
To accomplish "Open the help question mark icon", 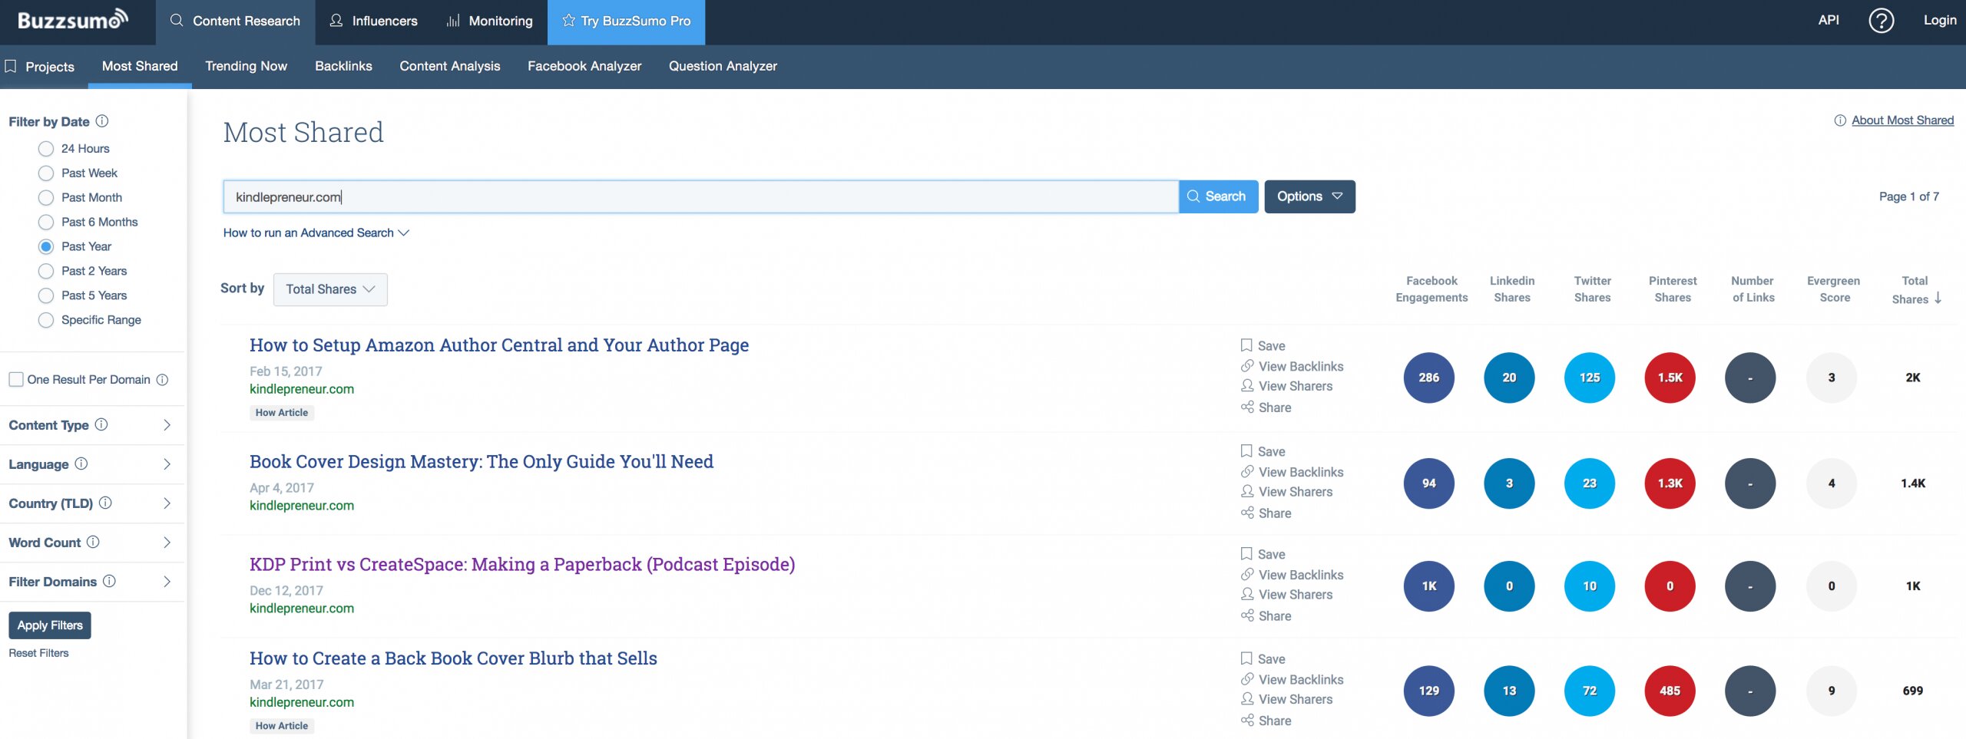I will pyautogui.click(x=1881, y=21).
